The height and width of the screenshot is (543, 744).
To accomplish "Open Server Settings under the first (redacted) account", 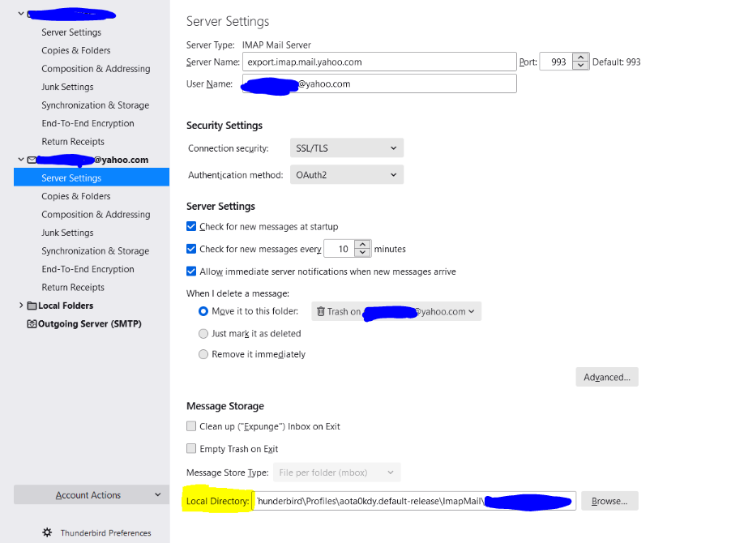I will pyautogui.click(x=71, y=32).
